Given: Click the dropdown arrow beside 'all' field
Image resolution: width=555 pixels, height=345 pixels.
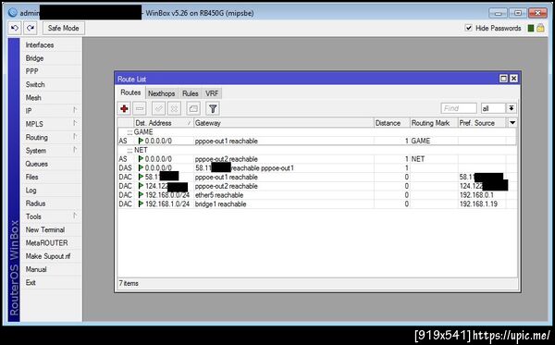Looking at the screenshot, I should click(512, 108).
